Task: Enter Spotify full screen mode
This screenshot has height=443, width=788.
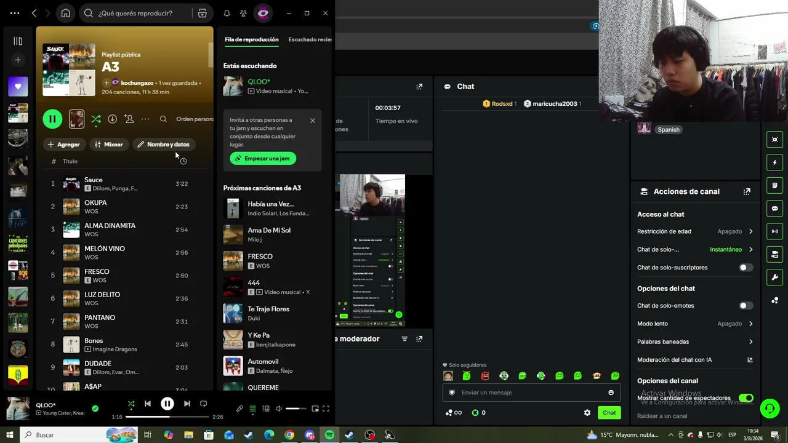Action: [x=326, y=409]
